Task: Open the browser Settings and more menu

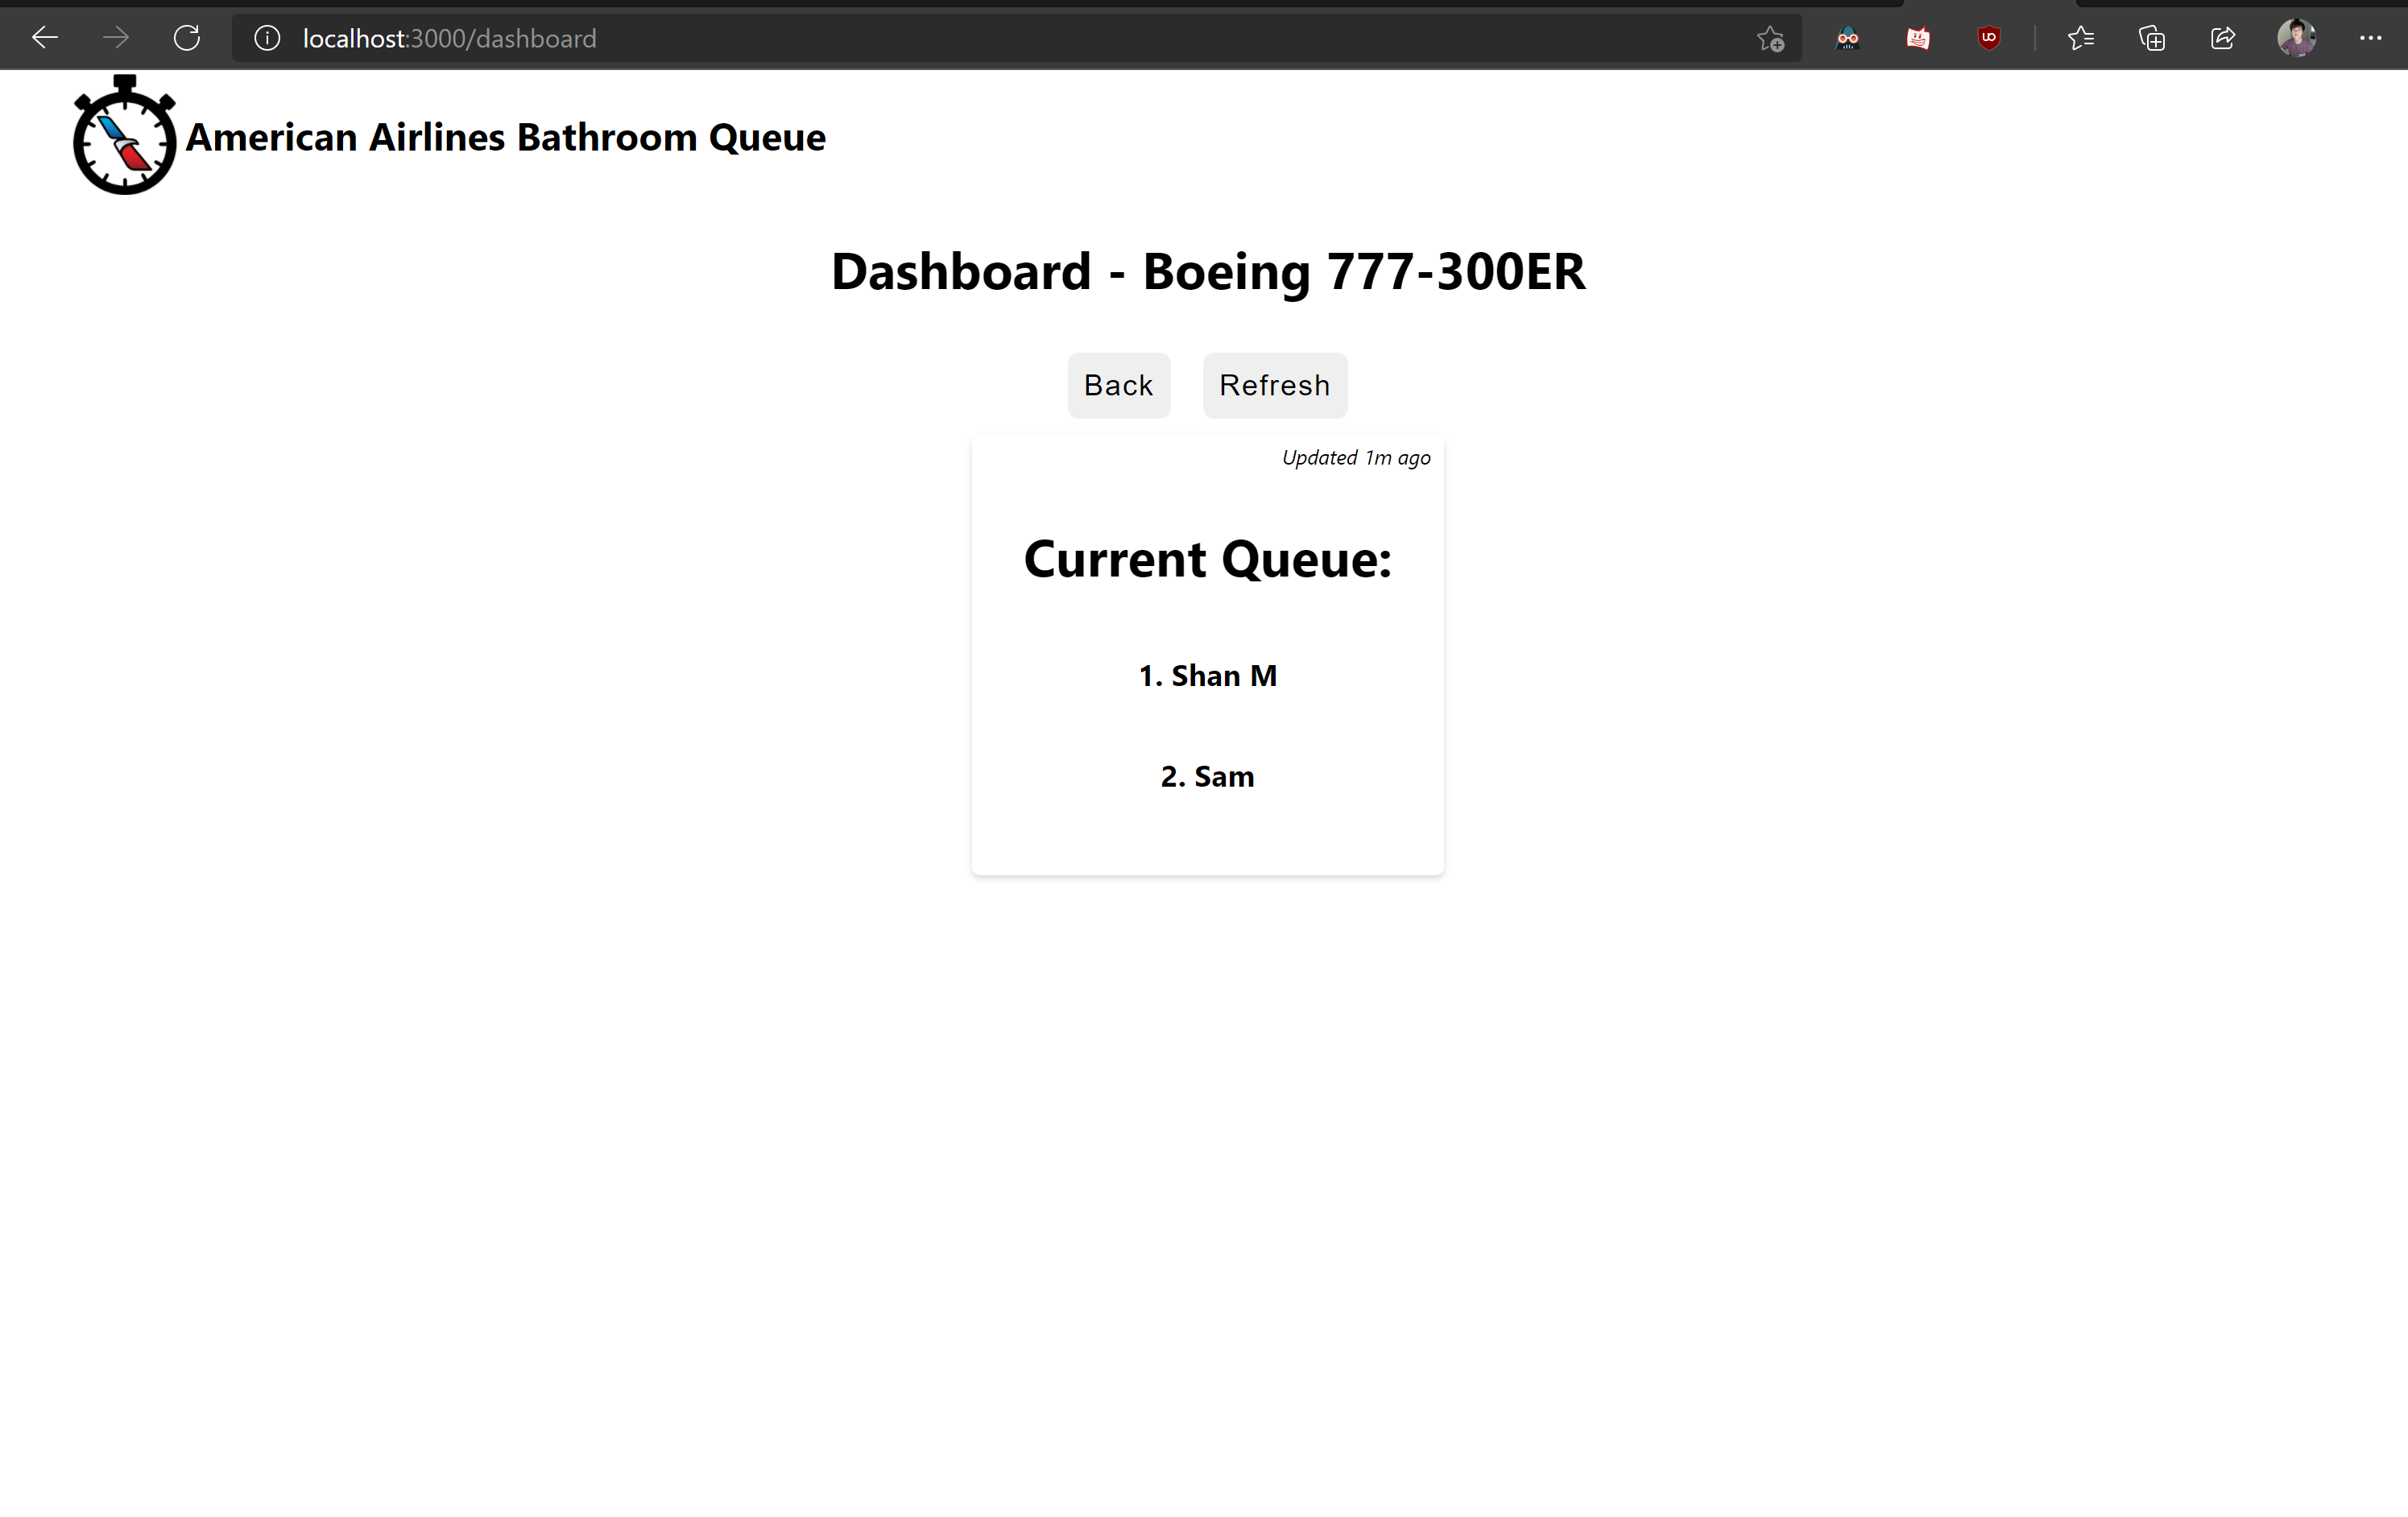Action: click(2369, 39)
